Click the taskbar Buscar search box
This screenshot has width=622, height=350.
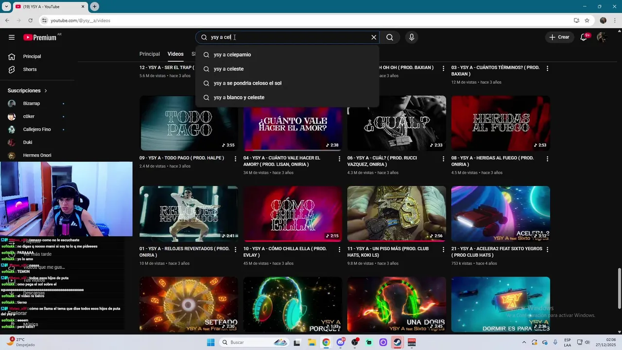point(254,342)
